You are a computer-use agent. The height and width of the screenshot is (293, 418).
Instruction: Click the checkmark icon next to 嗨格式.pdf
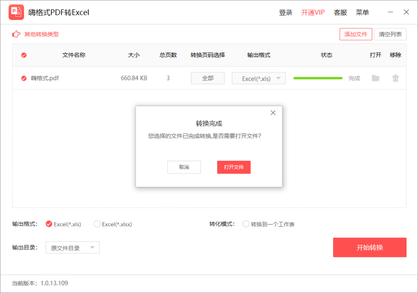pyautogui.click(x=24, y=78)
